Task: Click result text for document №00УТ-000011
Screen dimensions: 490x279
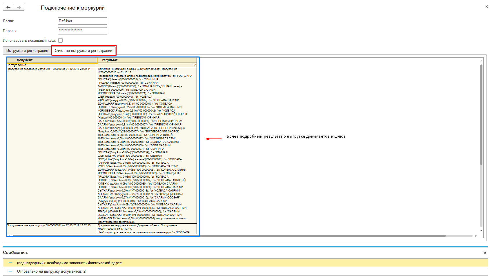Action: [x=147, y=229]
